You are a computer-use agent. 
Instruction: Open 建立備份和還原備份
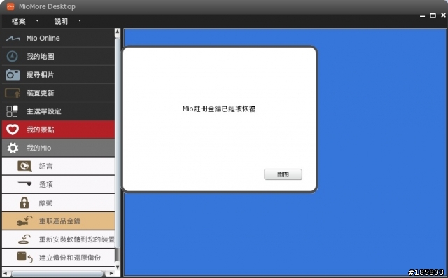tap(58, 258)
